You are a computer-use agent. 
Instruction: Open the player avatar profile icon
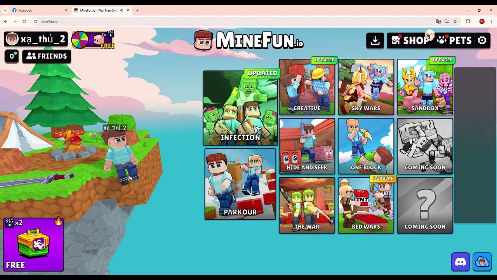tap(12, 39)
